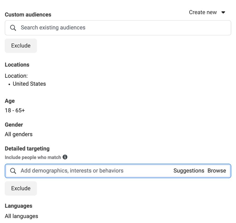
Task: Click the magnifier icon in Detailed targeting field
Action: tap(13, 171)
